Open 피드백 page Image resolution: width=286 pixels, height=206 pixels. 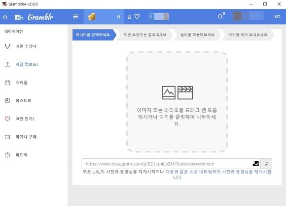coord(22,155)
